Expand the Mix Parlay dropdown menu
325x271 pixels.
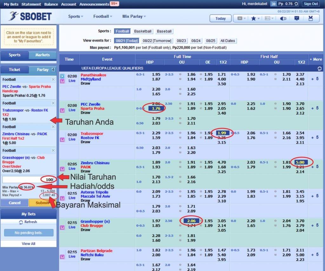[134, 17]
